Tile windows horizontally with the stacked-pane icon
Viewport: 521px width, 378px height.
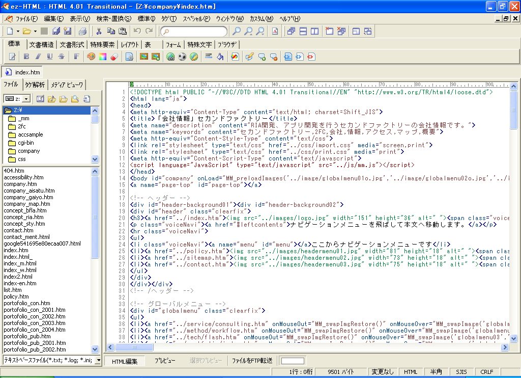pos(303,31)
